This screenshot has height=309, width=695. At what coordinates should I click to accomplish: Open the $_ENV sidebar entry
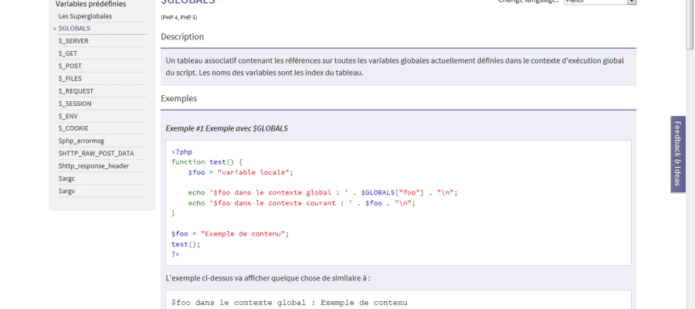point(68,116)
